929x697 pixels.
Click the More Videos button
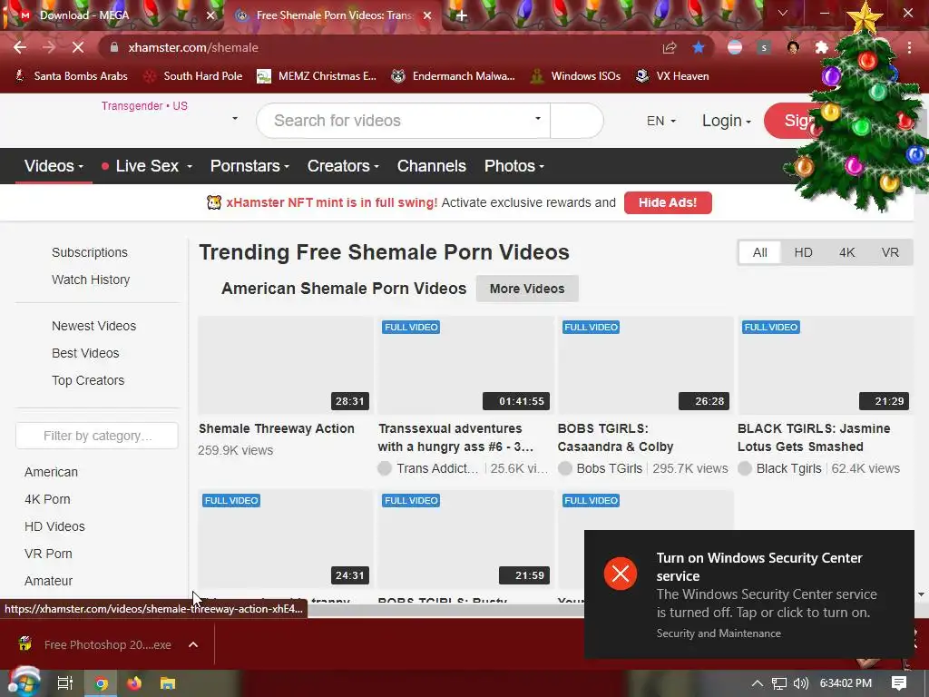click(527, 289)
